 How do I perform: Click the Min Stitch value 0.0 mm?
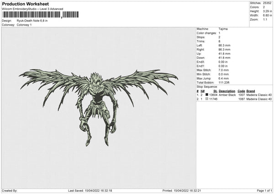pyautogui.click(x=224, y=74)
